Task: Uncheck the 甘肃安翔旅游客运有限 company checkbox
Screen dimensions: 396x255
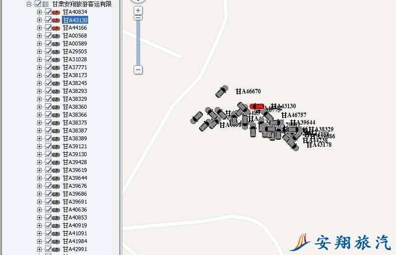Action: (x=38, y=4)
